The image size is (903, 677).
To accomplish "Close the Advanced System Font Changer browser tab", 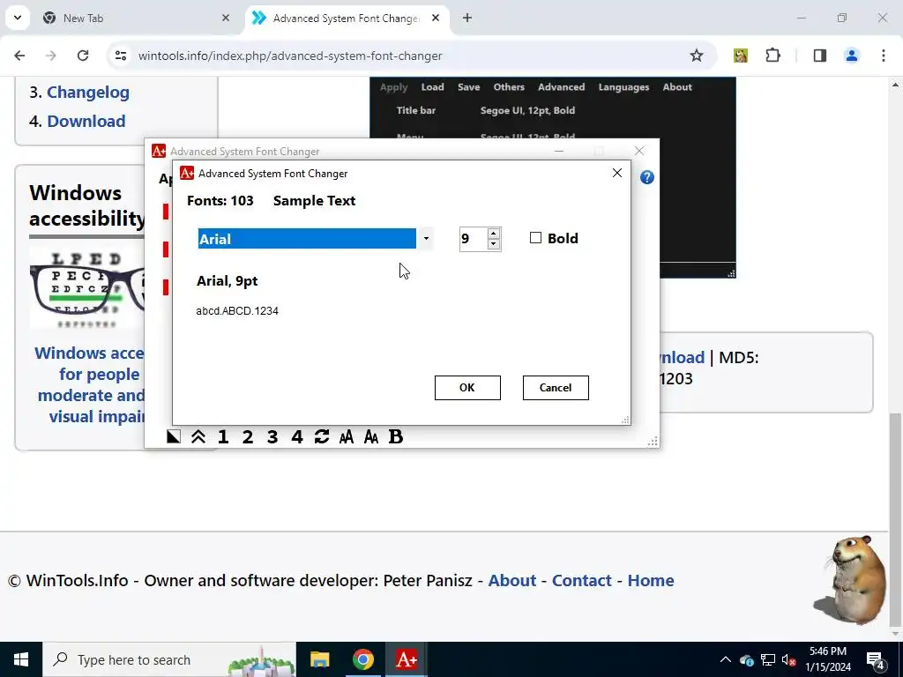I will [x=436, y=18].
